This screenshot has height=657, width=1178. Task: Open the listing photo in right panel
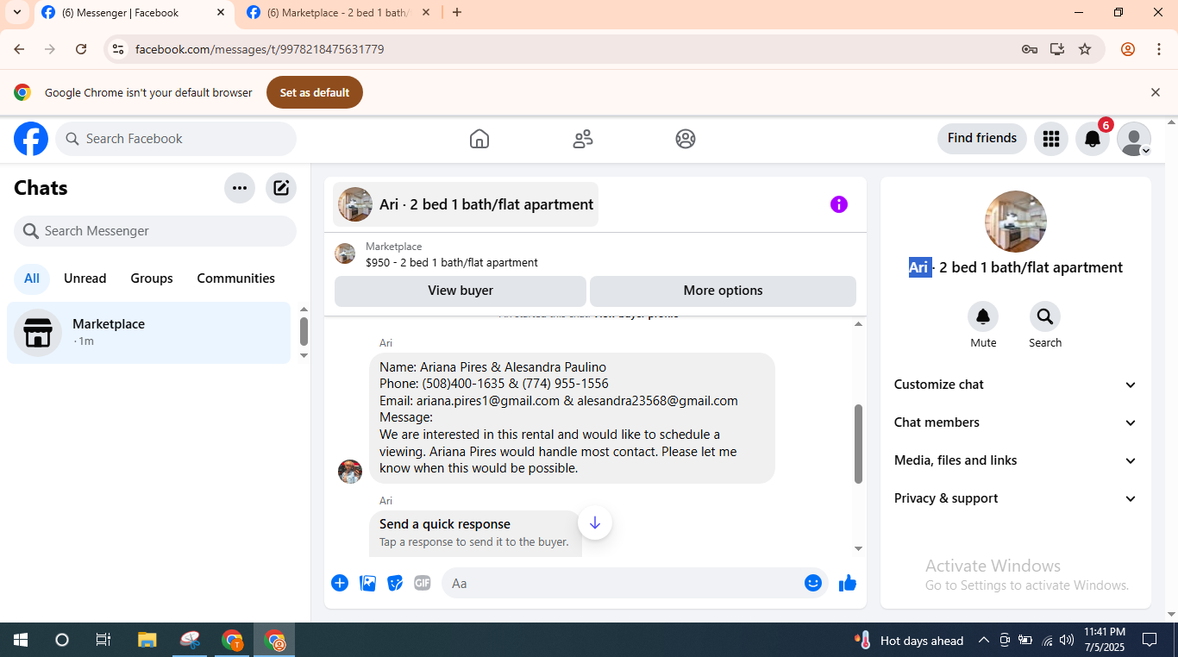(x=1016, y=222)
